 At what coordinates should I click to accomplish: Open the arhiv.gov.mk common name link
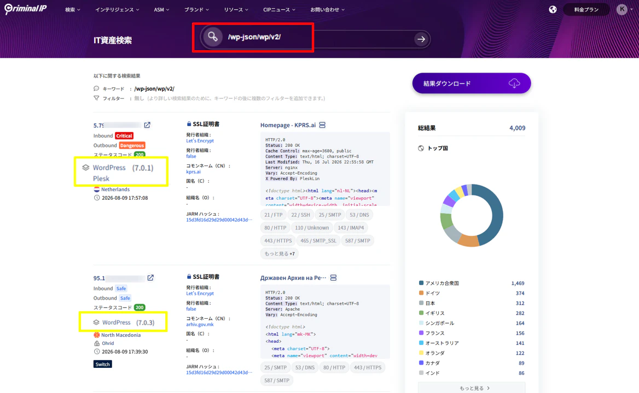(200, 324)
